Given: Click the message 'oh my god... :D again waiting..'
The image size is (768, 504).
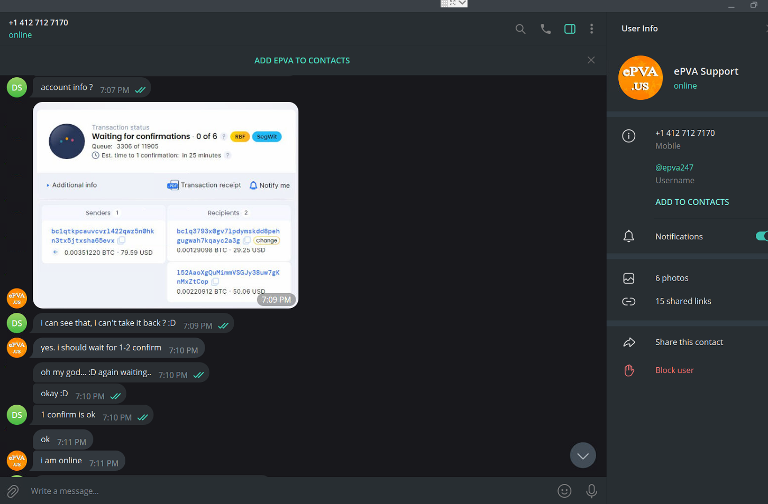Looking at the screenshot, I should click(121, 373).
